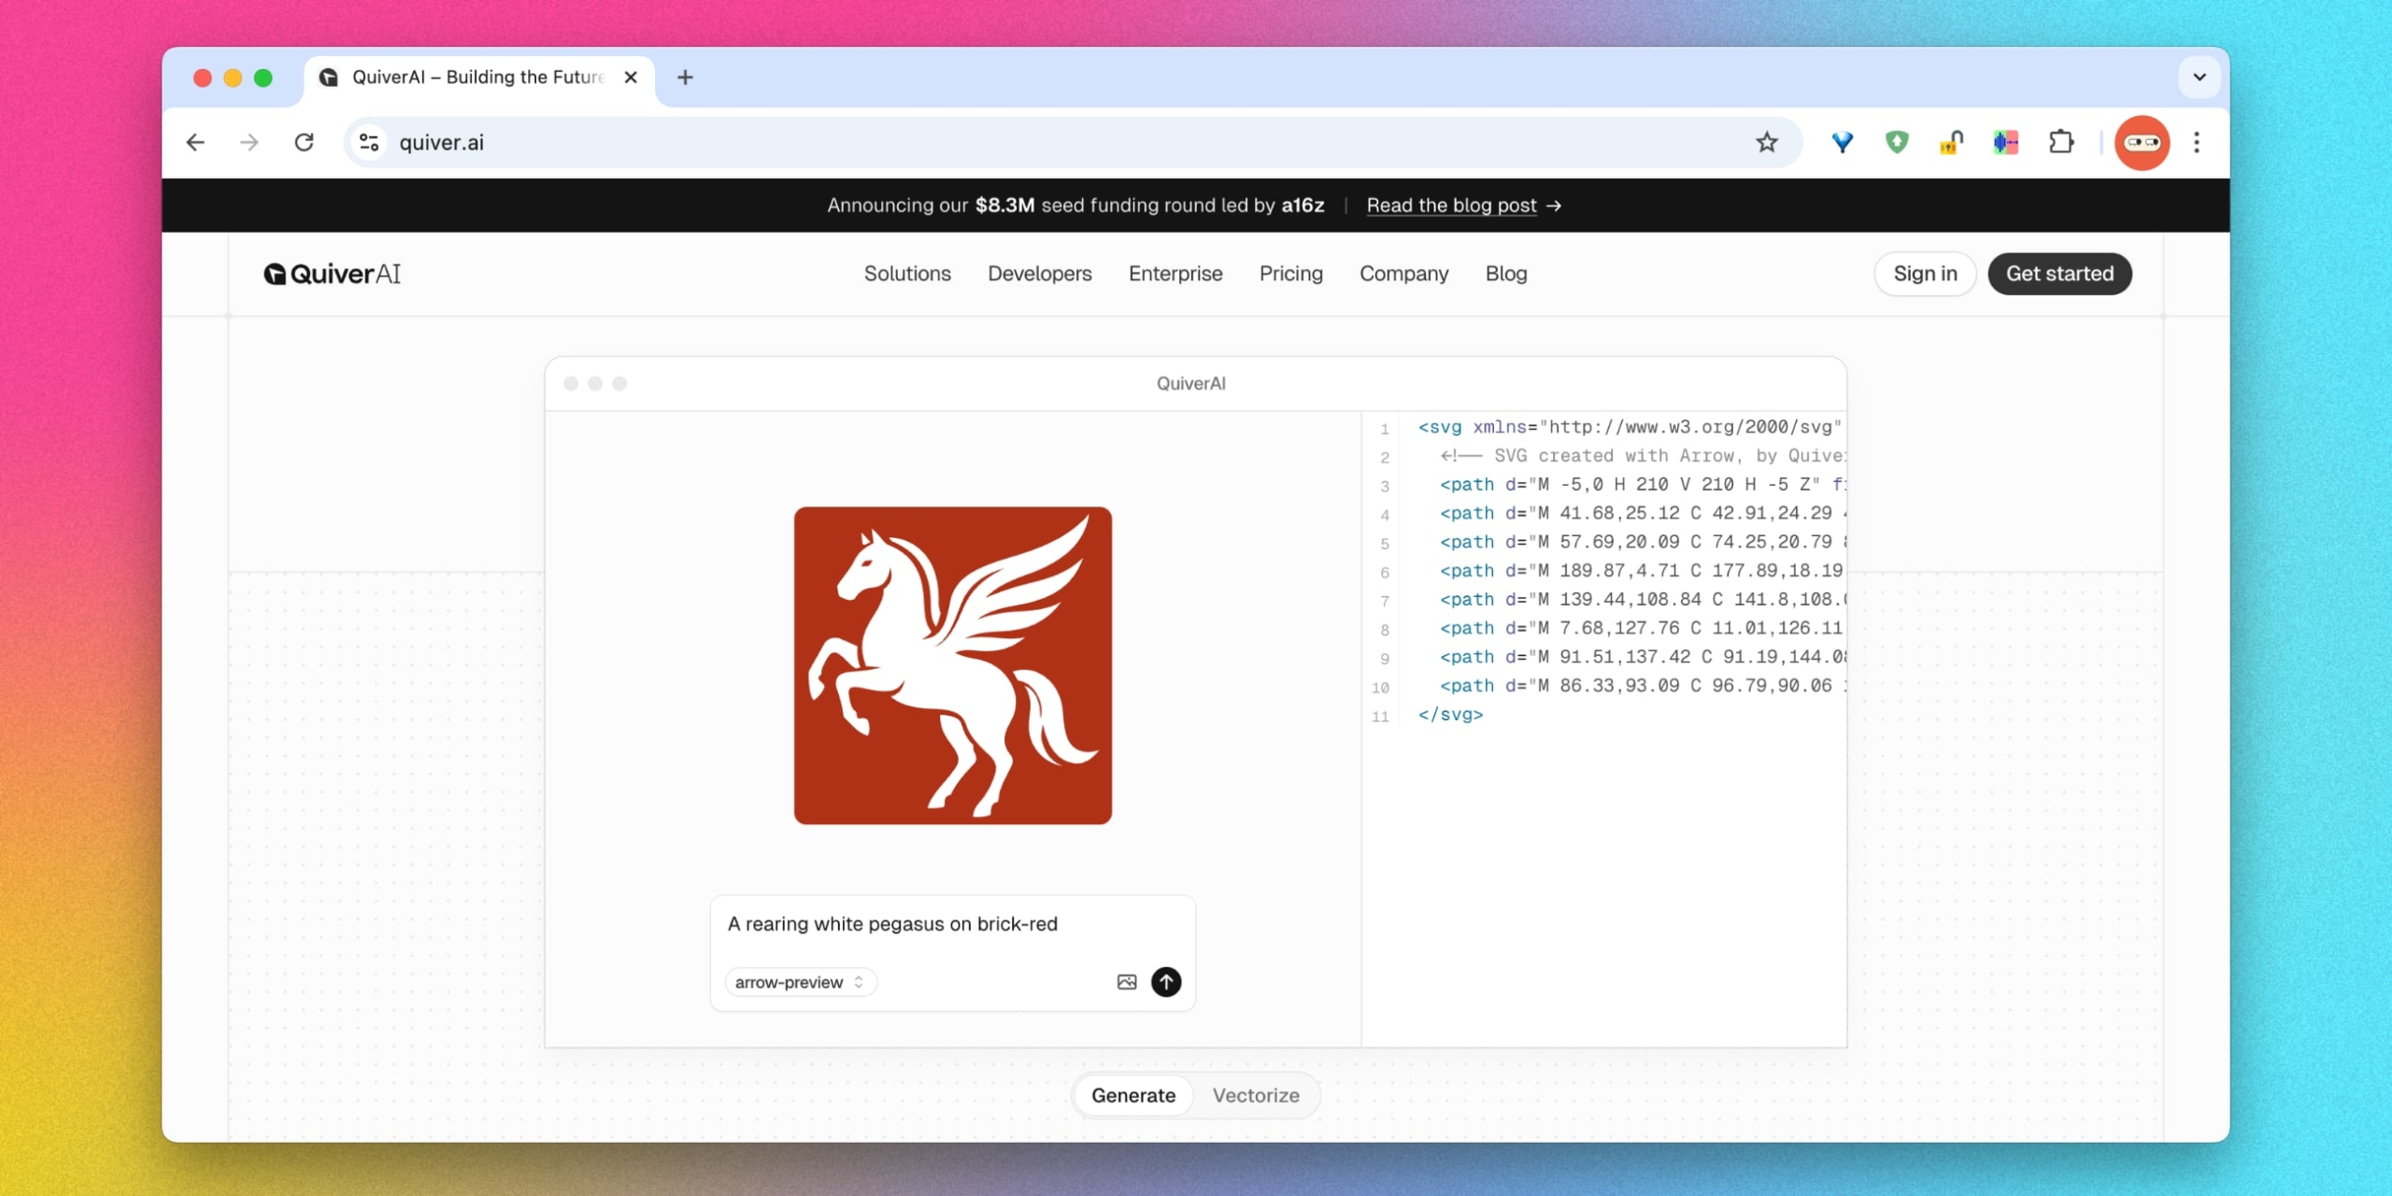The image size is (2392, 1196).
Task: Click the image upload icon in prompt box
Action: click(x=1126, y=982)
